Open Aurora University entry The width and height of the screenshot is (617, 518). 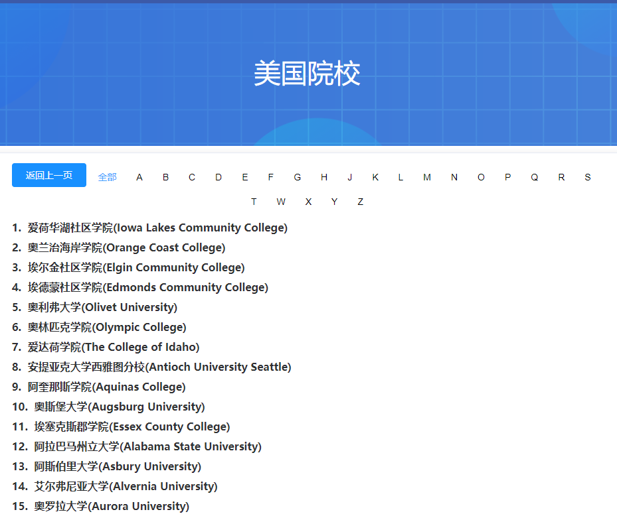click(112, 506)
